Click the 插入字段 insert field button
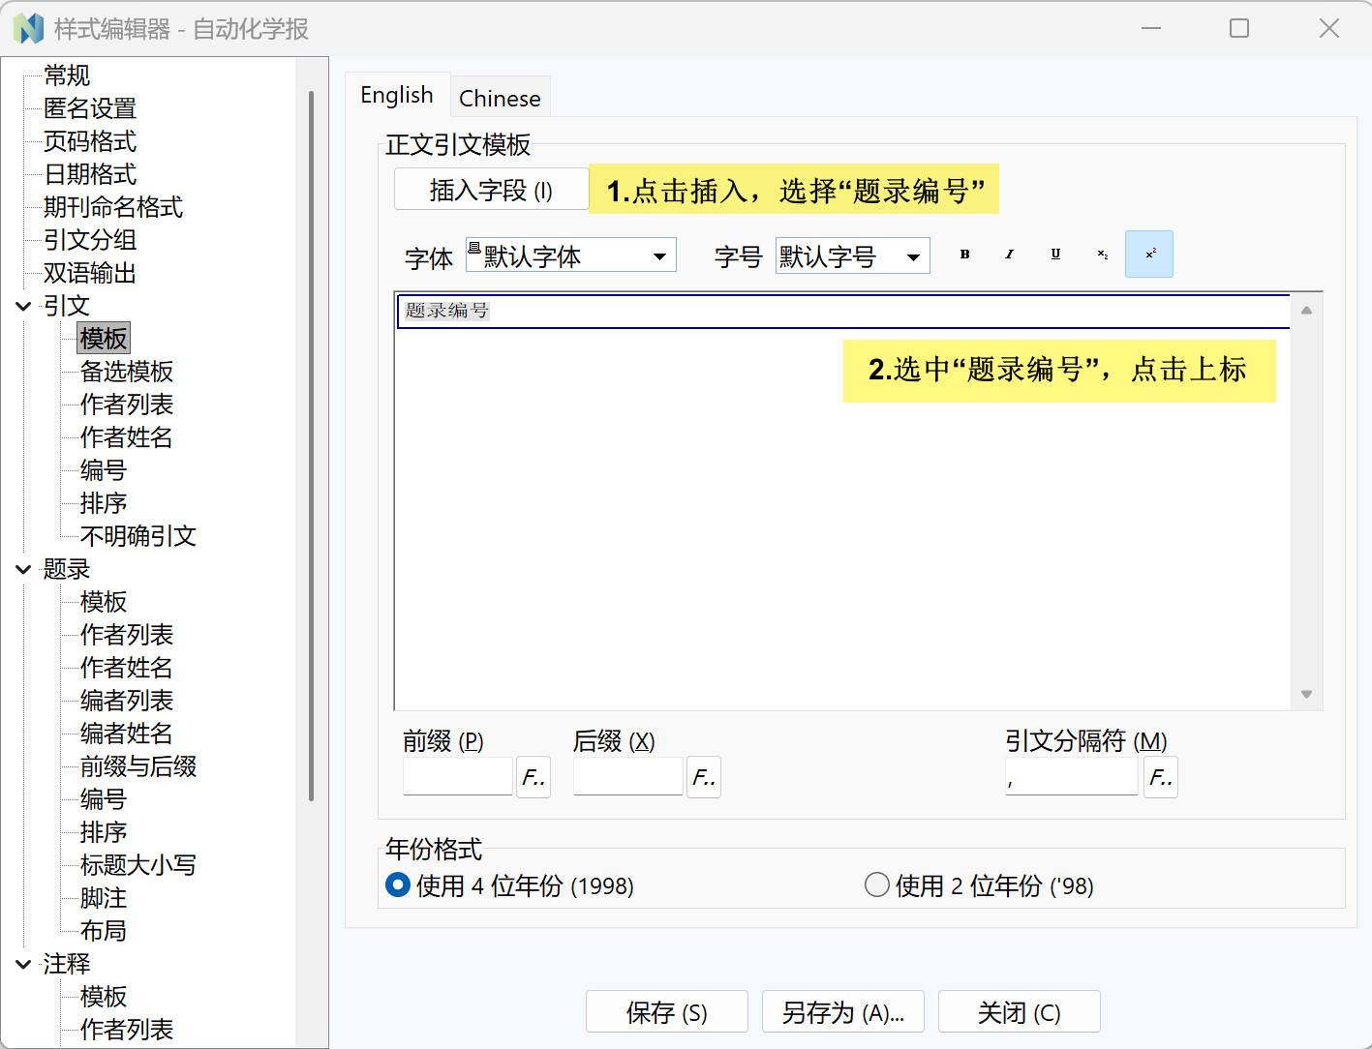The width and height of the screenshot is (1372, 1049). [490, 189]
